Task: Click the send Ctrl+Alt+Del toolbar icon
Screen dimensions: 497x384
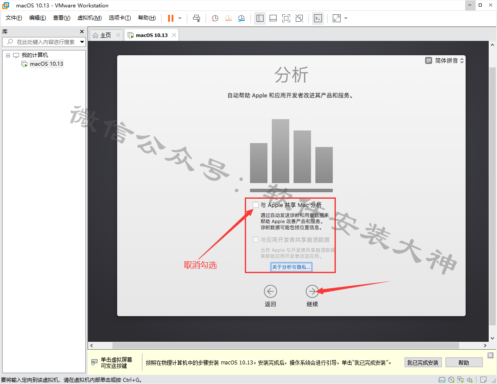Action: pyautogui.click(x=196, y=18)
